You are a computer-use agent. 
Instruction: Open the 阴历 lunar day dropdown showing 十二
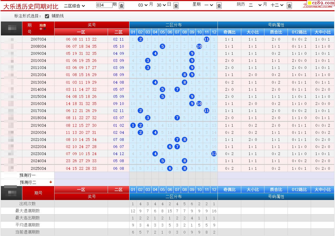tap(277, 5)
